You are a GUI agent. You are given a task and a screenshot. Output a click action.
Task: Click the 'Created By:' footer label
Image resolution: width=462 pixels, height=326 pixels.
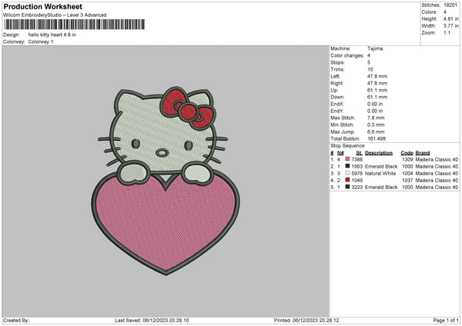tap(16, 321)
